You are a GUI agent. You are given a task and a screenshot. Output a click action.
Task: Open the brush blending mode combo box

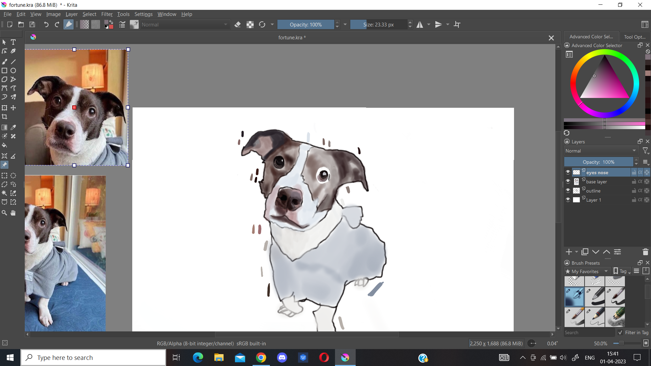point(185,24)
